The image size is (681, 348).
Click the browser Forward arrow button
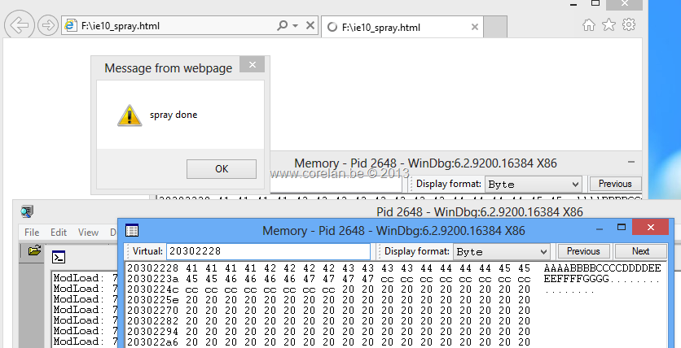pos(47,25)
